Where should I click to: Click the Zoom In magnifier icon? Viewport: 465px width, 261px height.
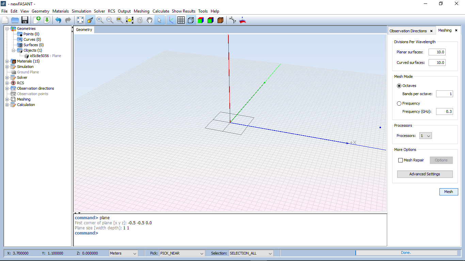(100, 20)
